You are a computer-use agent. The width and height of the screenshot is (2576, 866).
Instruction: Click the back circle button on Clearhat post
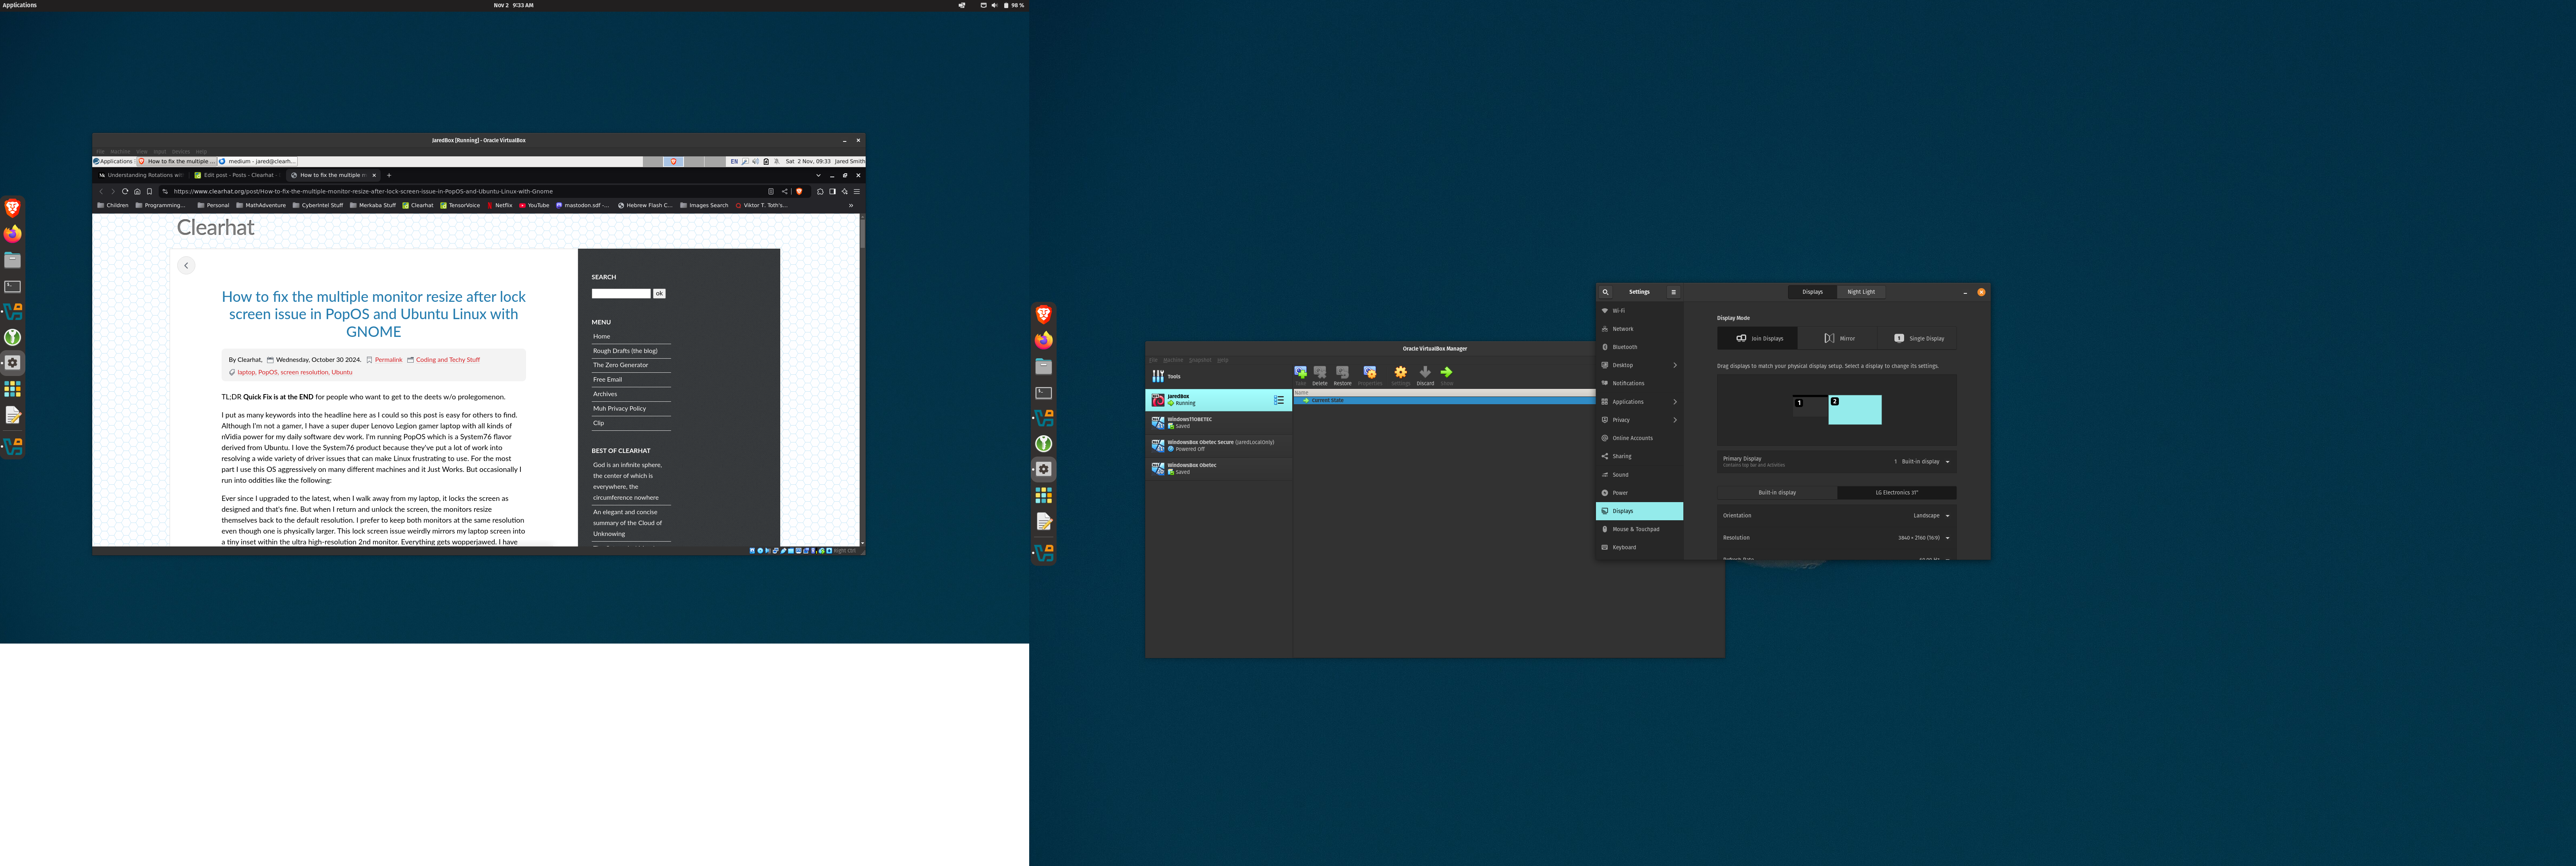point(186,265)
